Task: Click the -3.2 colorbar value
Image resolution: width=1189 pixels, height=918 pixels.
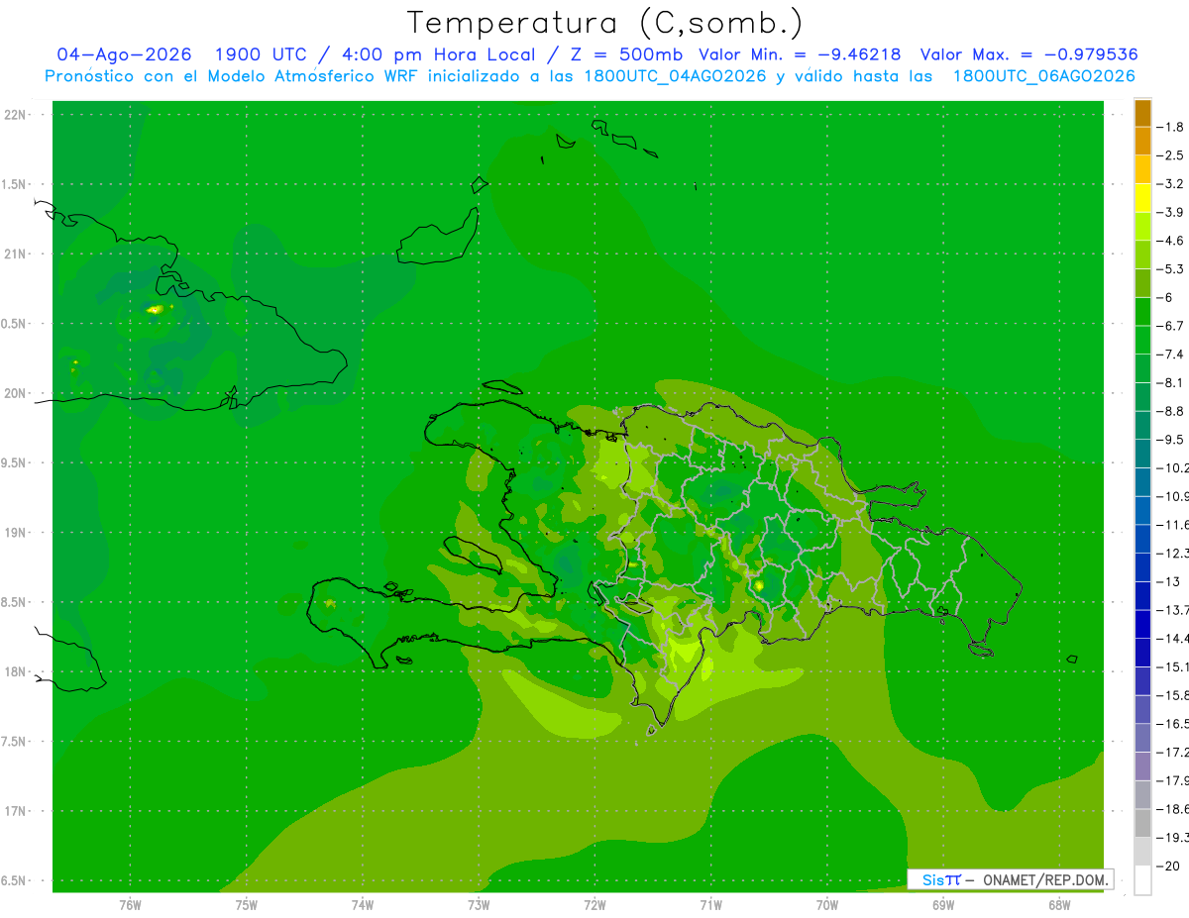Action: pos(1169,183)
